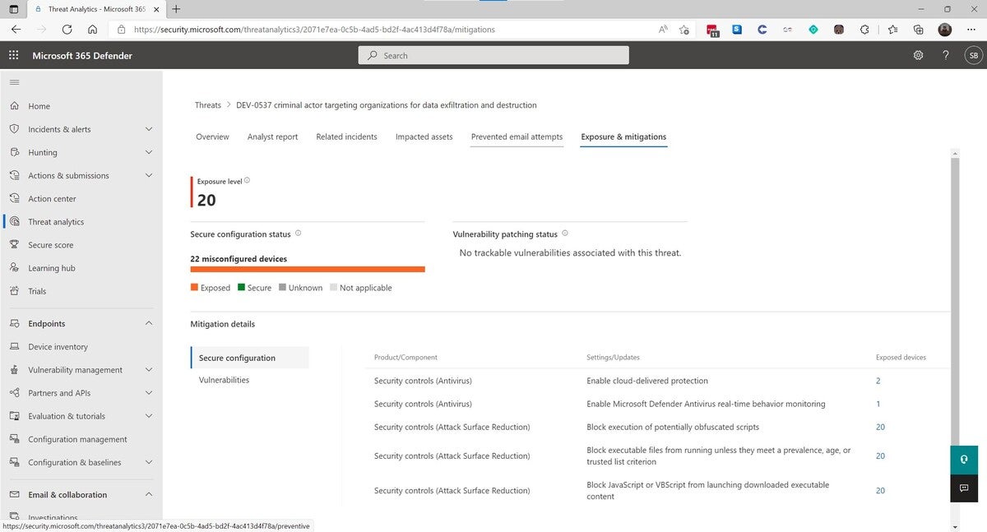This screenshot has height=532, width=987.
Task: Click the Evaluation & tutorials icon
Action: click(x=14, y=416)
